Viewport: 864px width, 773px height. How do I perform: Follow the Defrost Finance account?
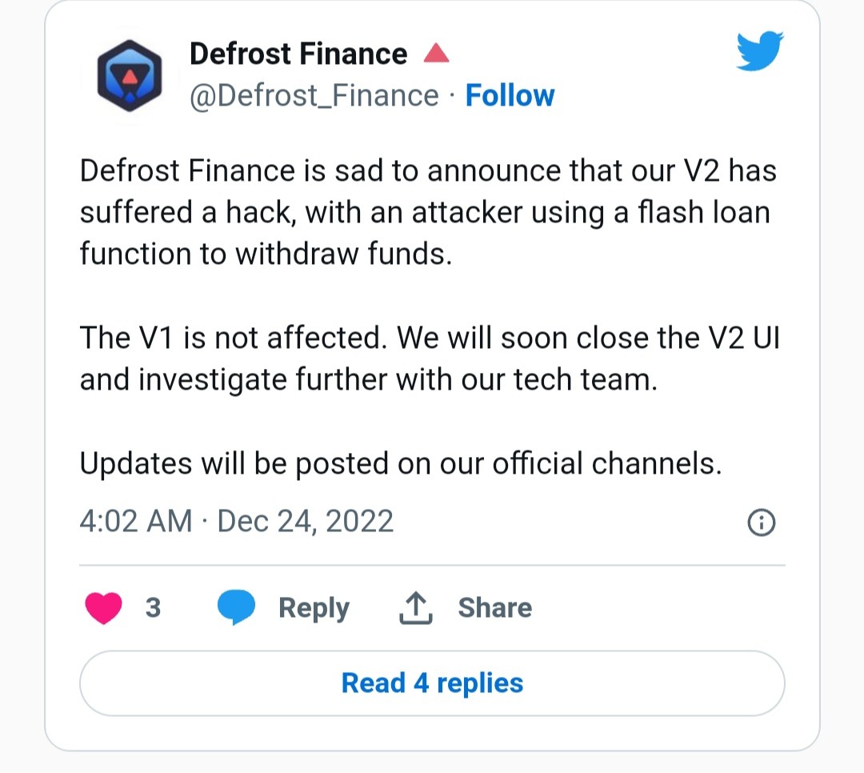pyautogui.click(x=510, y=96)
